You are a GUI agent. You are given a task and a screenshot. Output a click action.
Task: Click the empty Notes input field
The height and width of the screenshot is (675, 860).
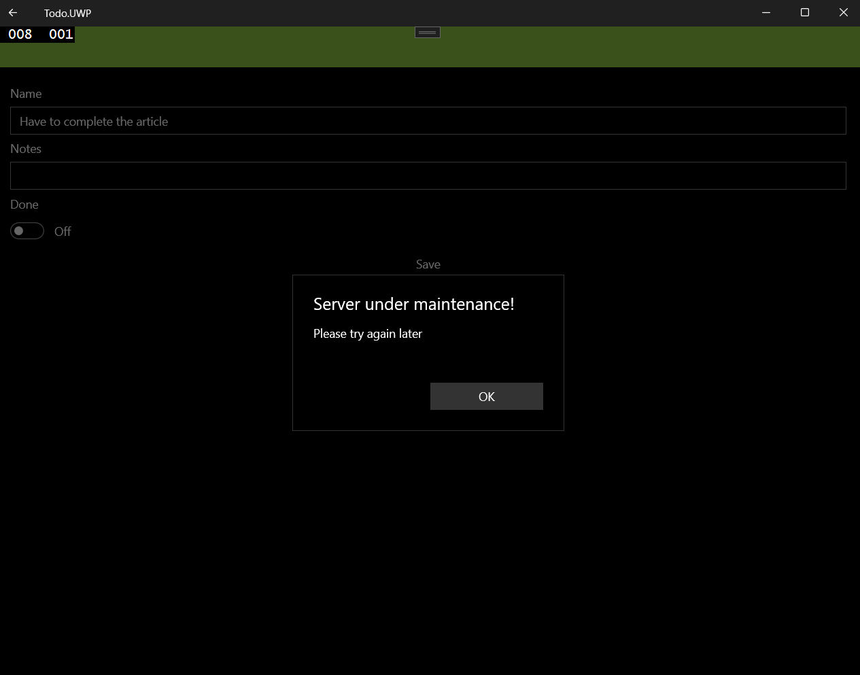pyautogui.click(x=428, y=176)
